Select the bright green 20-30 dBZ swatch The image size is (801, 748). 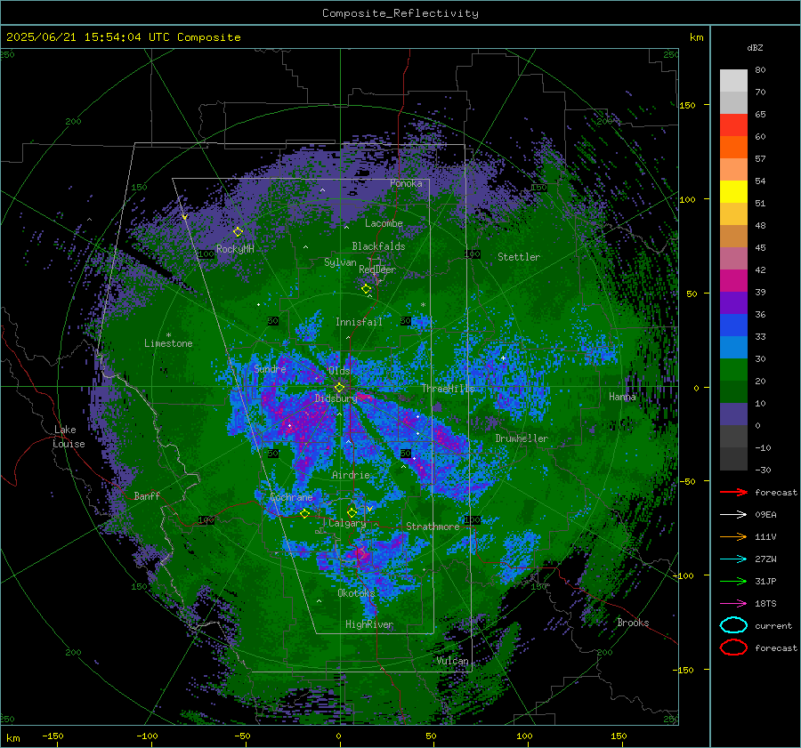coord(733,369)
